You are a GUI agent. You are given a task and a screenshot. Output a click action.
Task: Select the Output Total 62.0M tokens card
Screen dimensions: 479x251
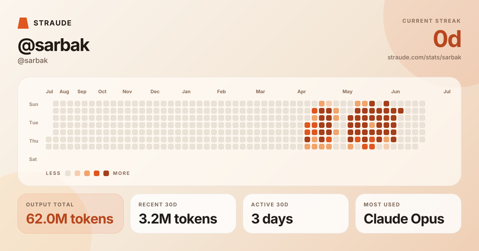71,214
